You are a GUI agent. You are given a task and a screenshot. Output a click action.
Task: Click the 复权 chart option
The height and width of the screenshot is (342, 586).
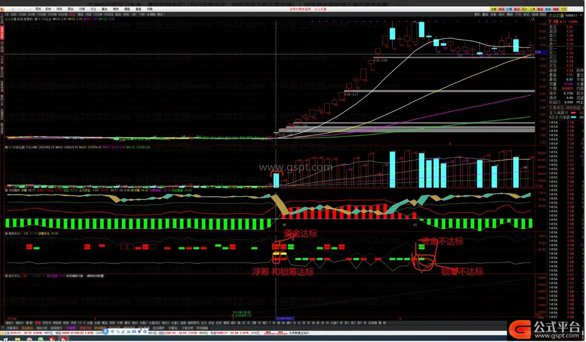(x=477, y=14)
